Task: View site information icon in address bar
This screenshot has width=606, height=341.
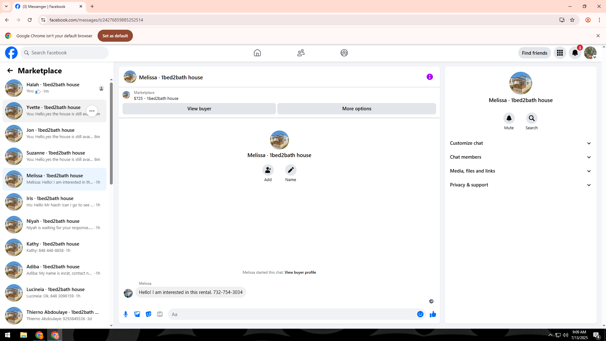Action: 43,20
